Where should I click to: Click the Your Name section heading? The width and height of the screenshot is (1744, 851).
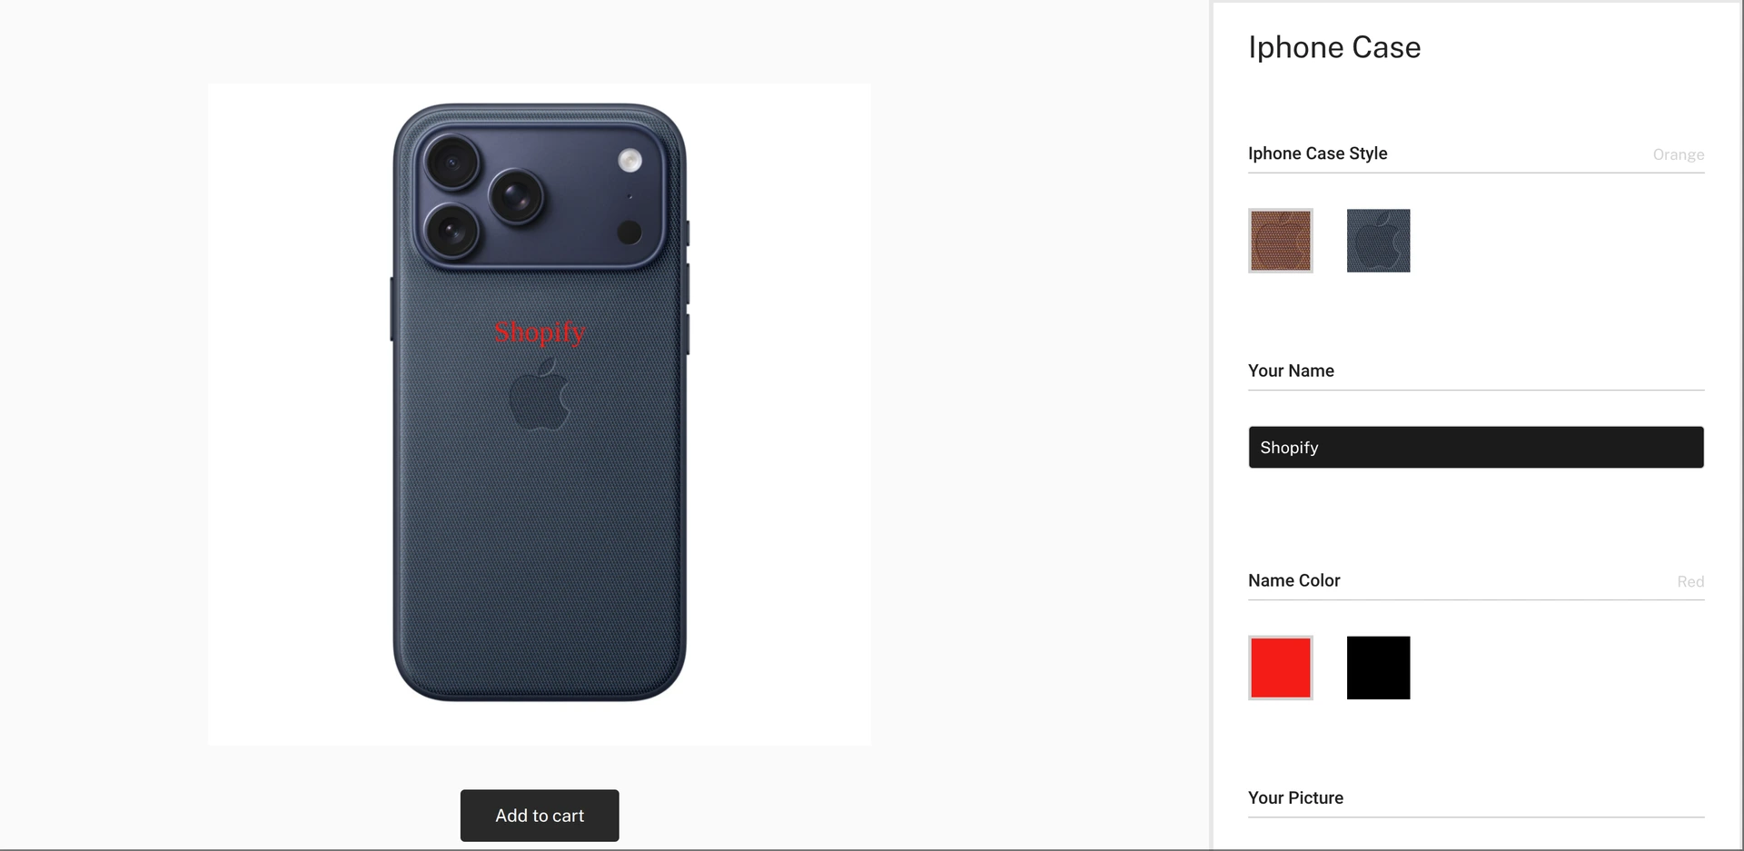[x=1291, y=371]
